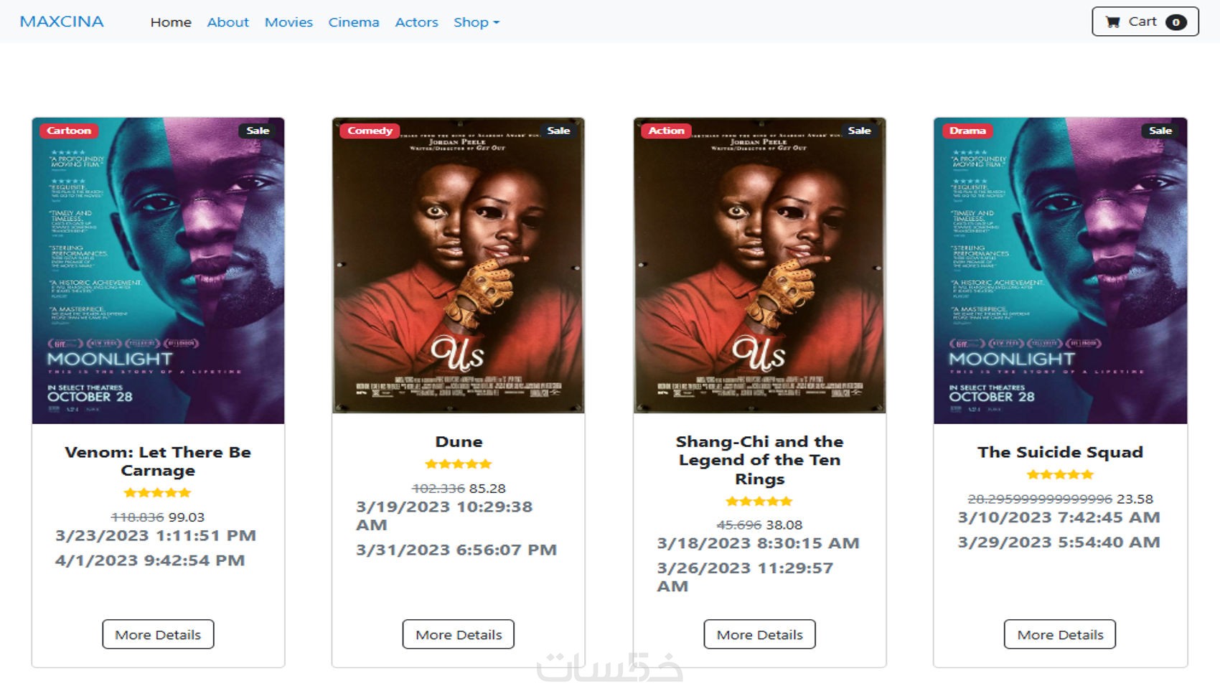Click the shopping cart icon
The height and width of the screenshot is (696, 1220).
point(1112,22)
